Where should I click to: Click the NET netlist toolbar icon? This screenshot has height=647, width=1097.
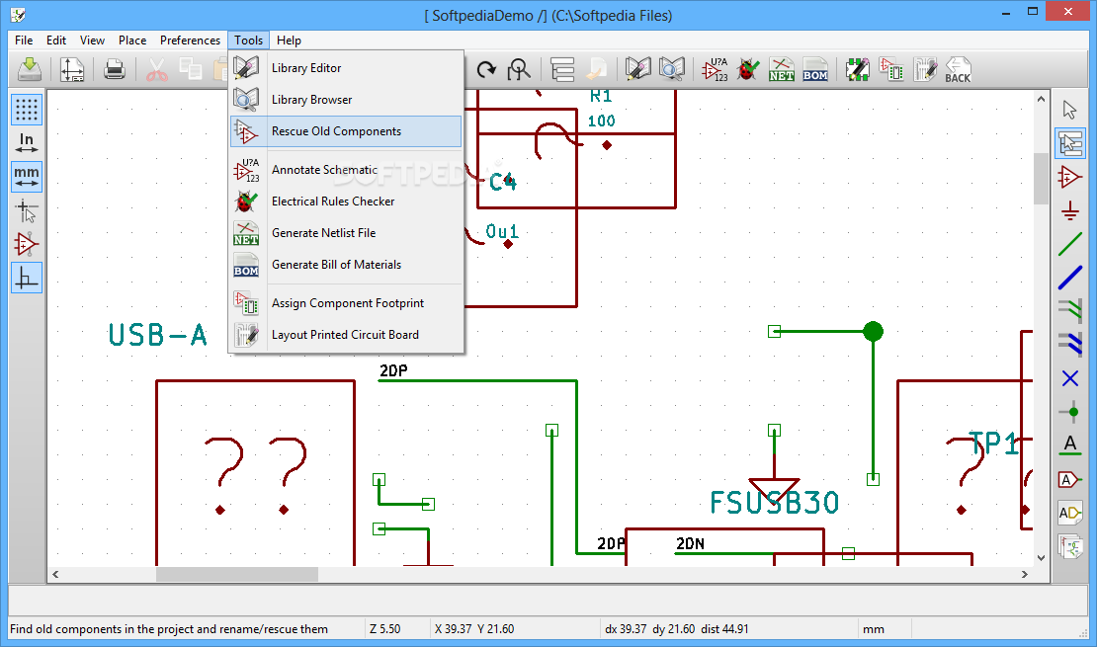pyautogui.click(x=782, y=69)
